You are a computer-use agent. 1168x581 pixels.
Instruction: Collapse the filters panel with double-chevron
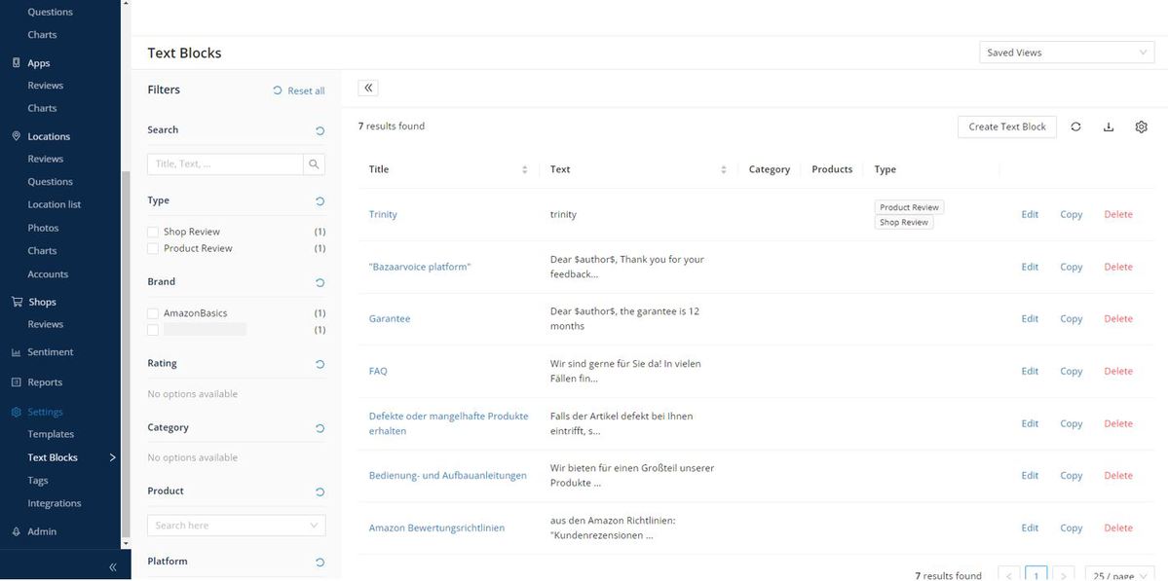point(368,89)
